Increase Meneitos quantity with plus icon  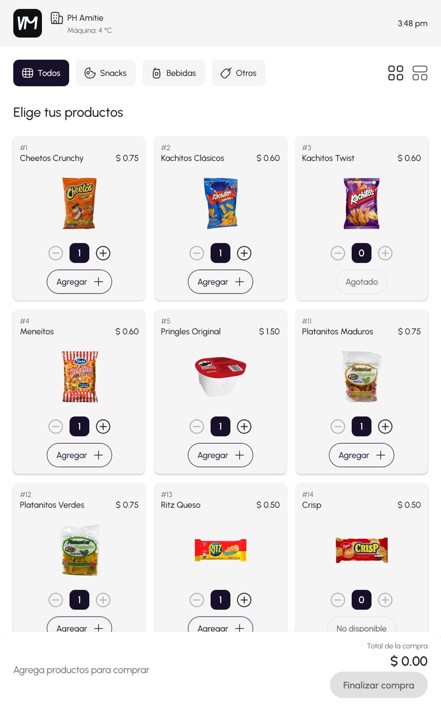(103, 426)
